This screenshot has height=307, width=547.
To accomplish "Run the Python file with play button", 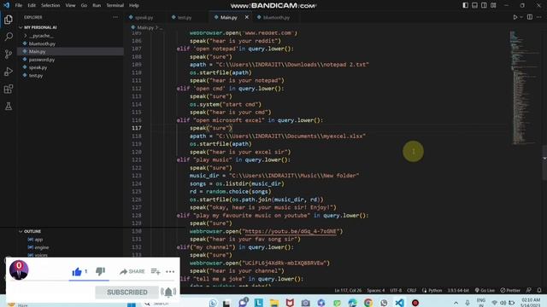I will [x=515, y=17].
